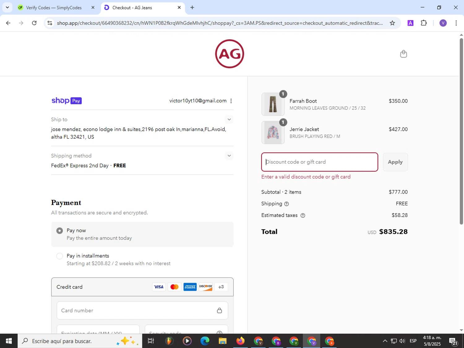Select the Checkout - AG Jeans tab

point(132,7)
